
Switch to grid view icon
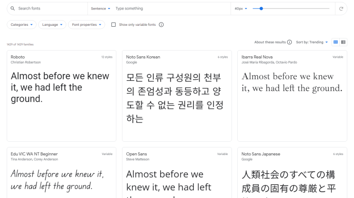336,42
